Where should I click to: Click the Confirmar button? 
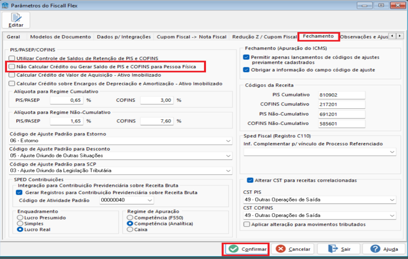click(x=246, y=249)
